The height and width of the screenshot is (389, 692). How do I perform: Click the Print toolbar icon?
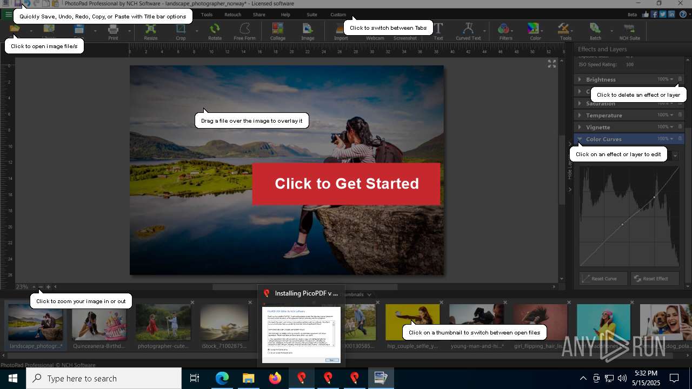click(x=113, y=31)
